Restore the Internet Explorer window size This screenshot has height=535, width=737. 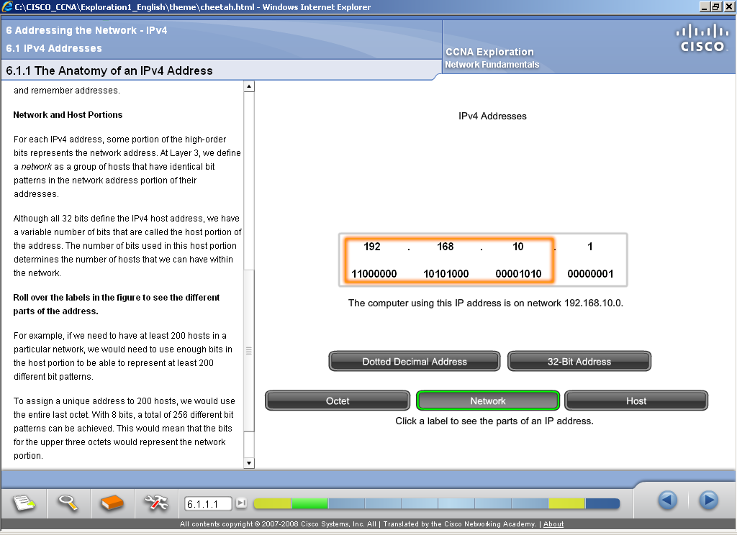point(716,6)
